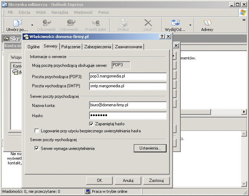Click the Windows logo icon in the menu bar

[x=243, y=12]
